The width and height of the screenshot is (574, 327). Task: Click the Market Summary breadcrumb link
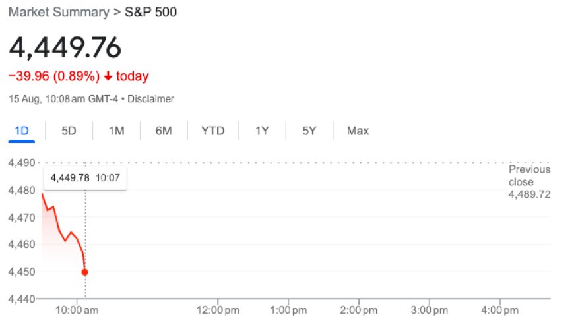tap(58, 12)
